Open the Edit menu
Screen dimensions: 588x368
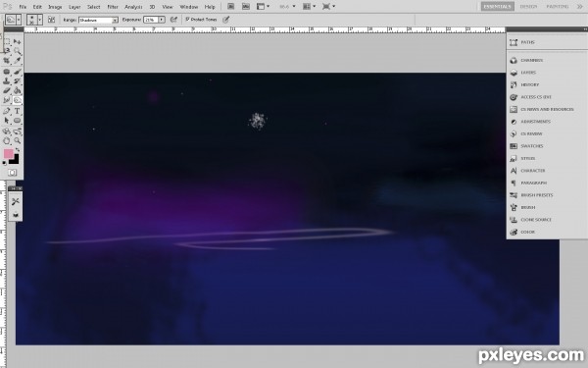(x=37, y=7)
